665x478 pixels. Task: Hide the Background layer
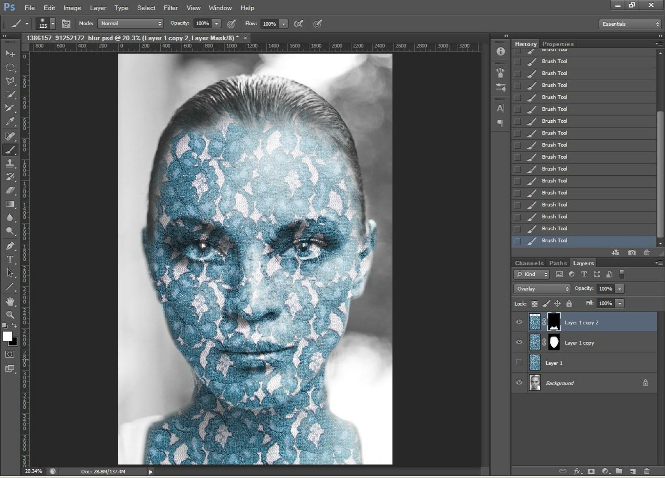519,383
